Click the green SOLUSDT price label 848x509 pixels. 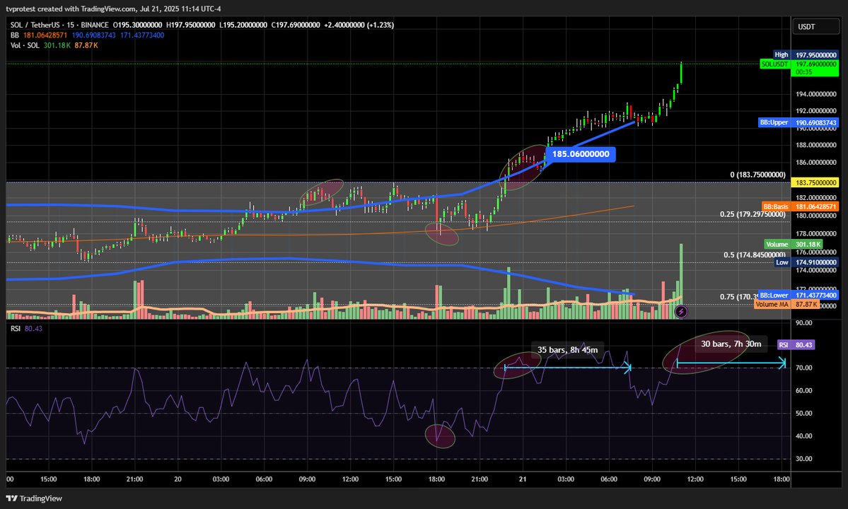(x=775, y=64)
